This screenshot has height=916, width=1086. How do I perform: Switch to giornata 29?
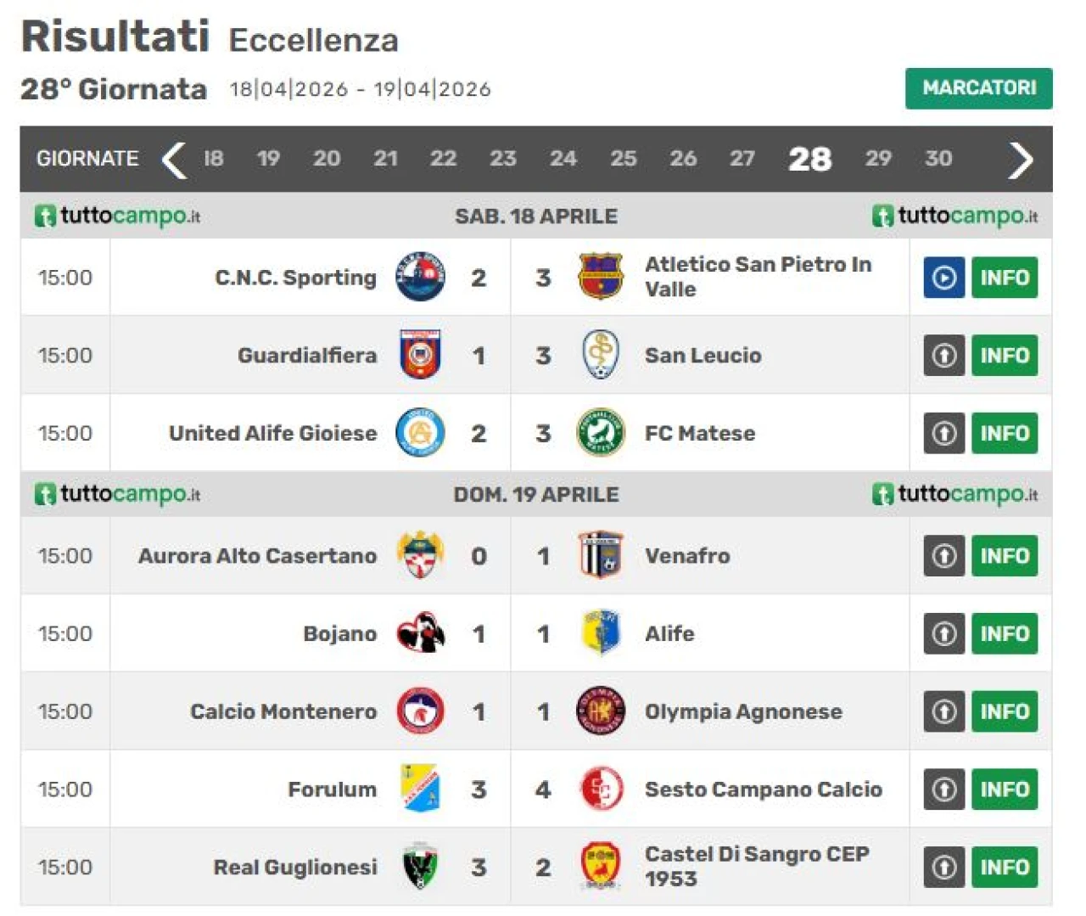point(877,159)
